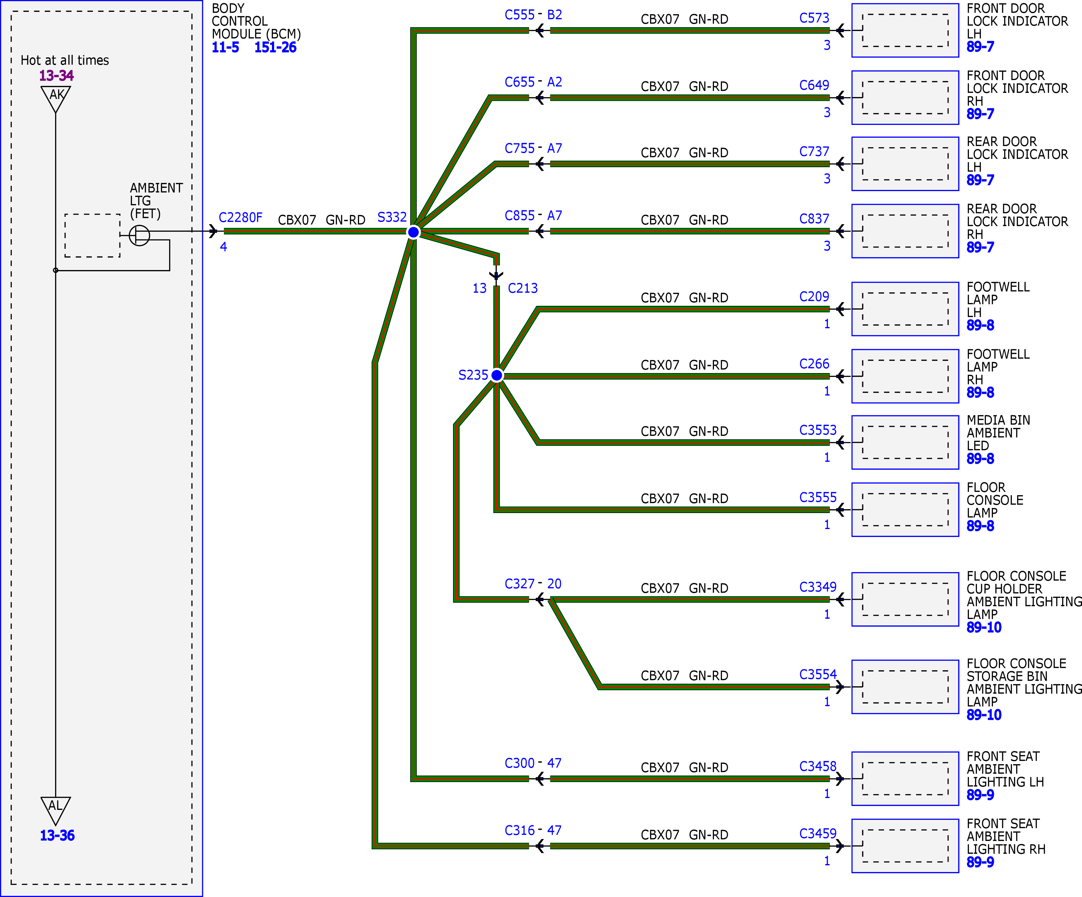Click connector label C3554

[818, 674]
